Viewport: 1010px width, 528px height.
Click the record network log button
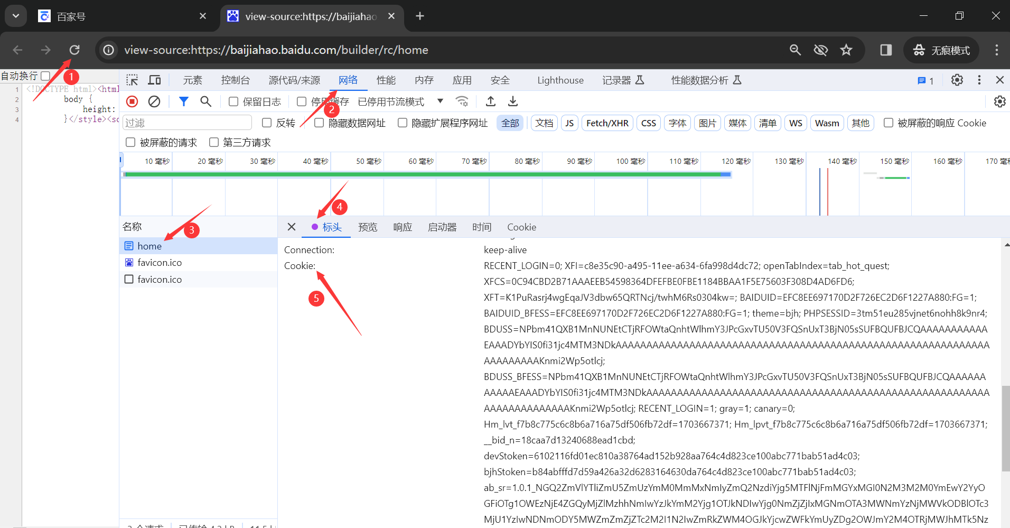click(x=132, y=101)
